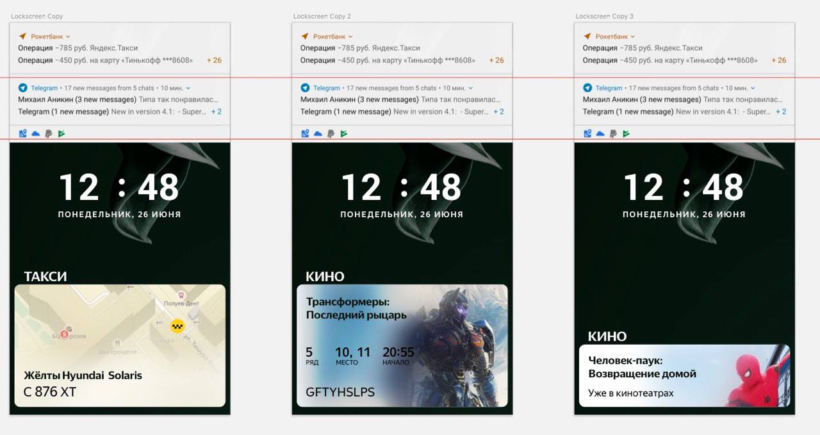This screenshot has width=820, height=435.
Task: Click the 'ТАКСИ' section heading
Action: [x=45, y=276]
